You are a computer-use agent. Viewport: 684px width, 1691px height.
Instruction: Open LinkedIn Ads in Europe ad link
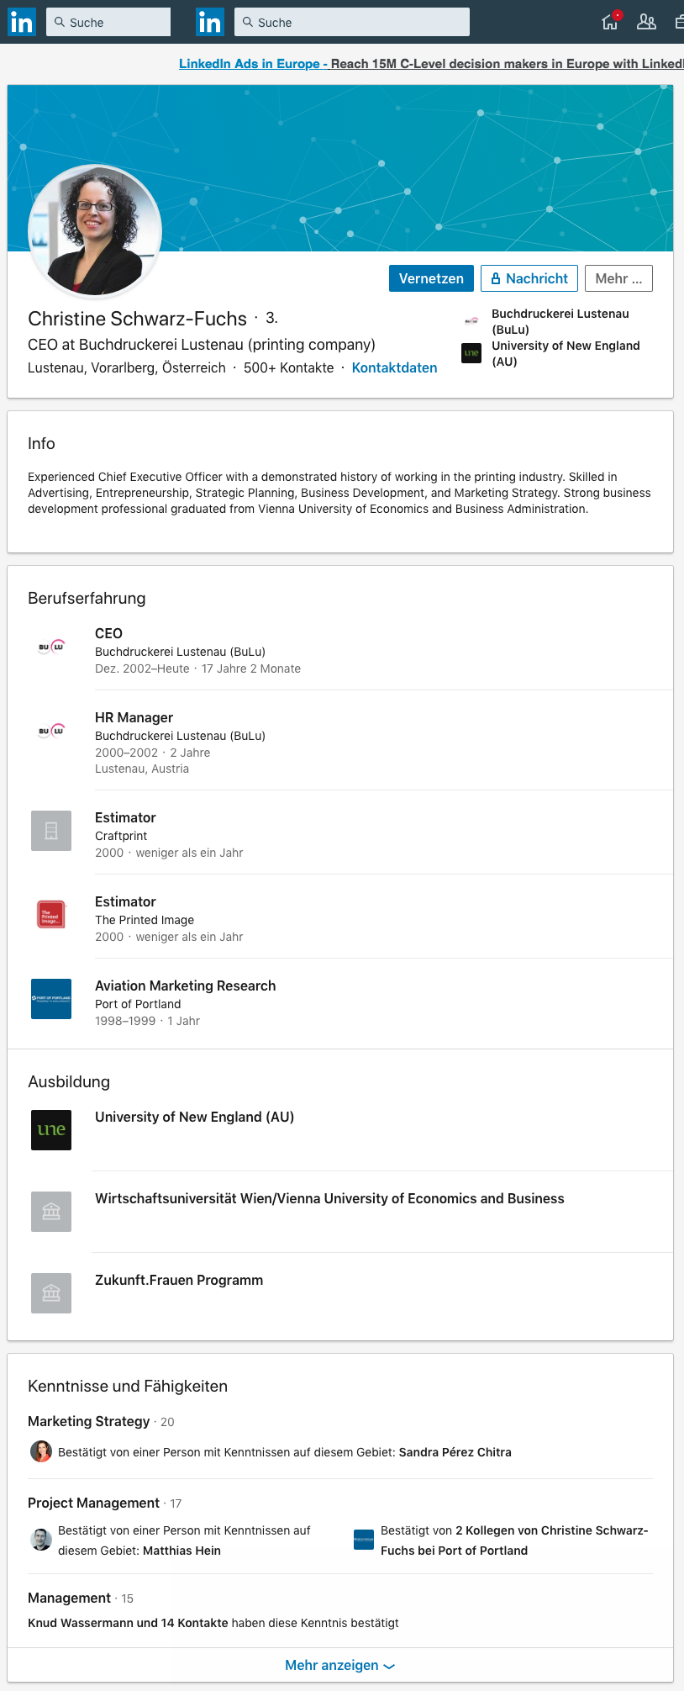[x=249, y=64]
